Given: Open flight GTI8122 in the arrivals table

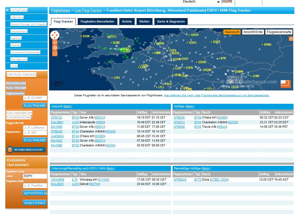Looking at the screenshot, I should pyautogui.click(x=57, y=118).
